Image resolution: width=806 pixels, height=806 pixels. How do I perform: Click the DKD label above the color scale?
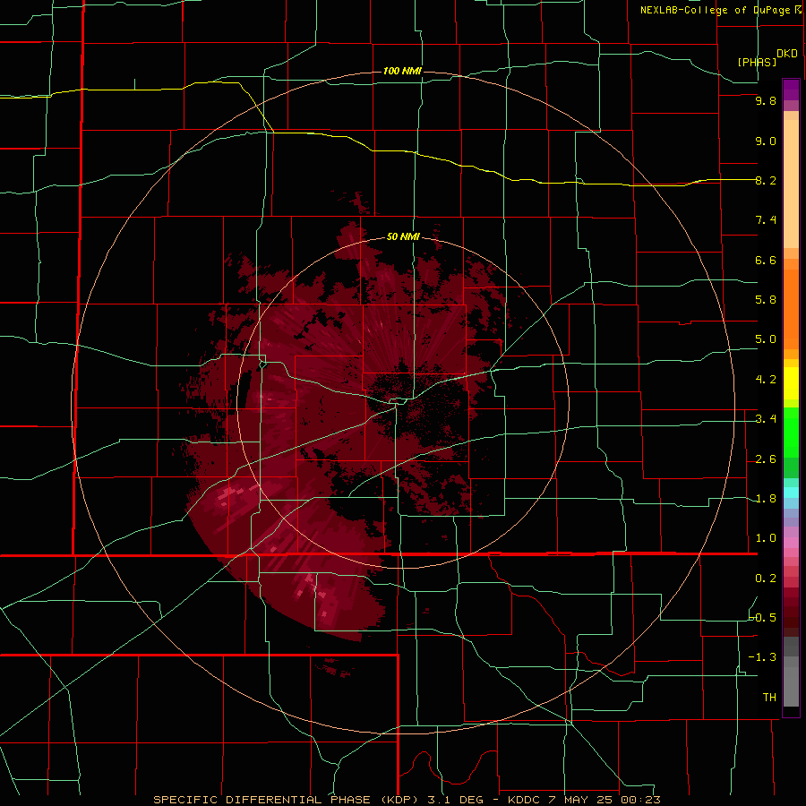786,54
